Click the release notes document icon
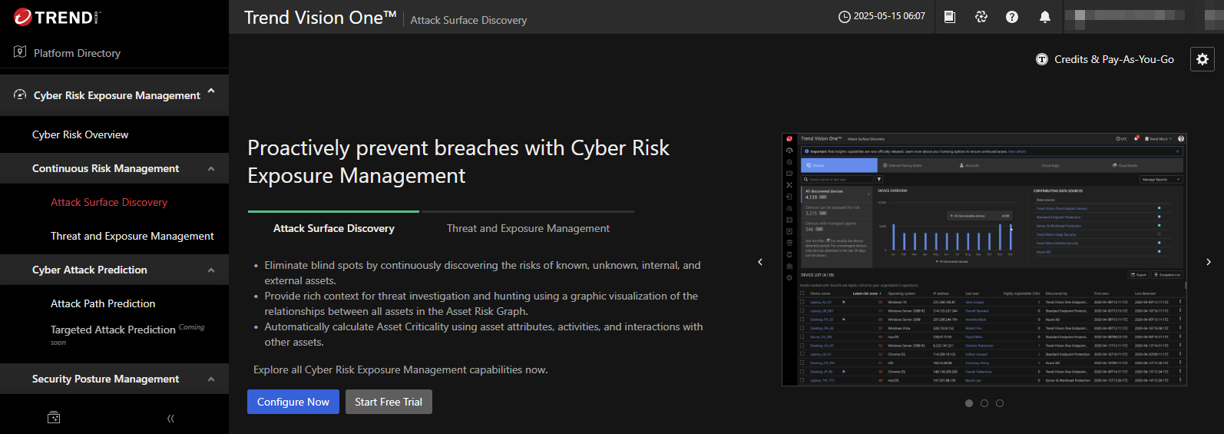The width and height of the screenshot is (1224, 434). point(950,17)
